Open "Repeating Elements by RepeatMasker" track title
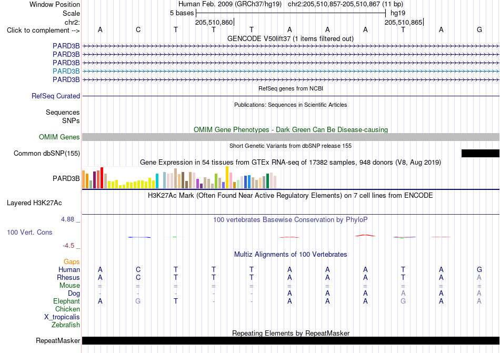Screen dimensions: 500x353 [291, 333]
